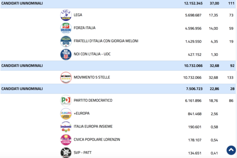Click the Civica Popolare Lorenzin logo

point(66,140)
